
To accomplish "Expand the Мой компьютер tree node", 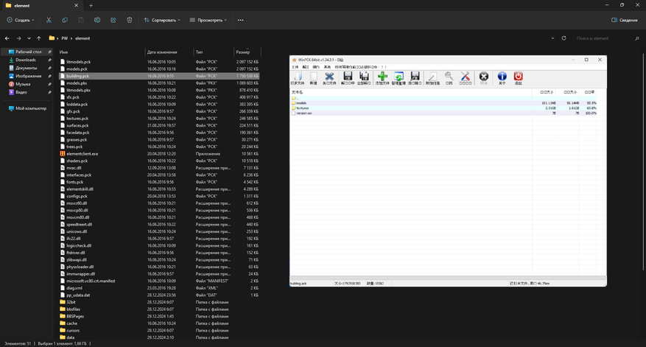I will click(x=4, y=108).
